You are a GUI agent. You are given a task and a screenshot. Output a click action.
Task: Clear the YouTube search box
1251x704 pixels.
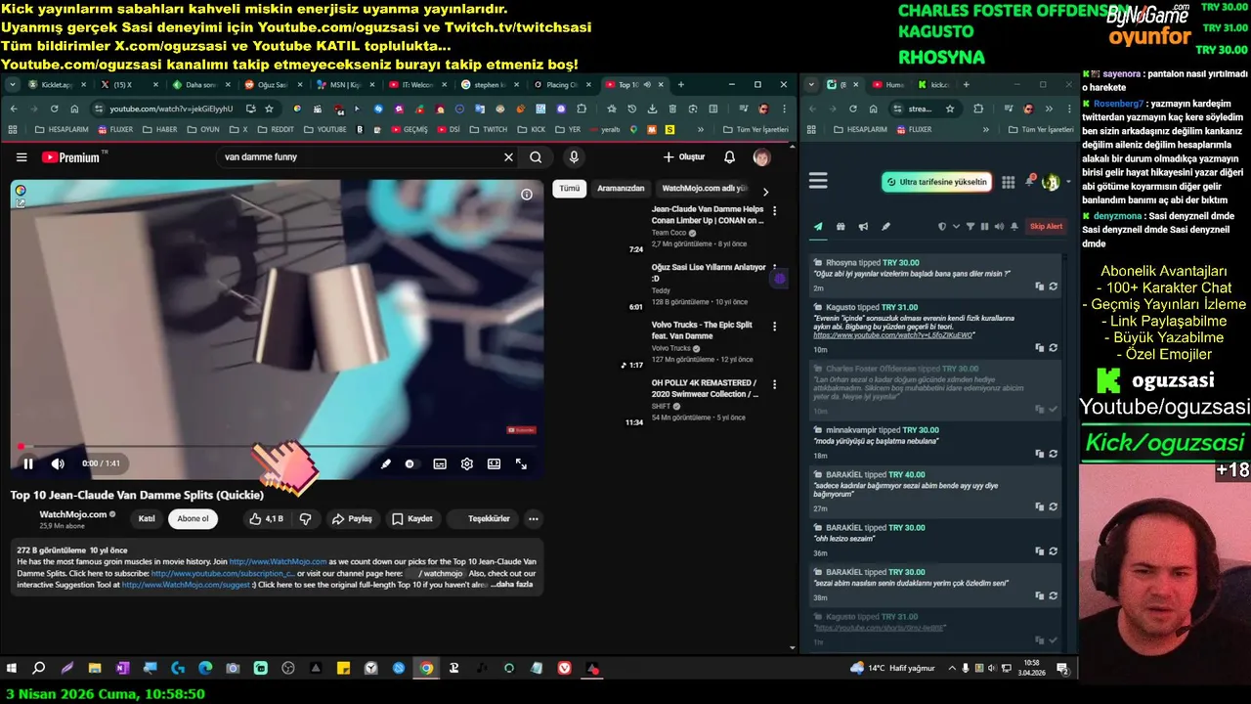pos(508,156)
